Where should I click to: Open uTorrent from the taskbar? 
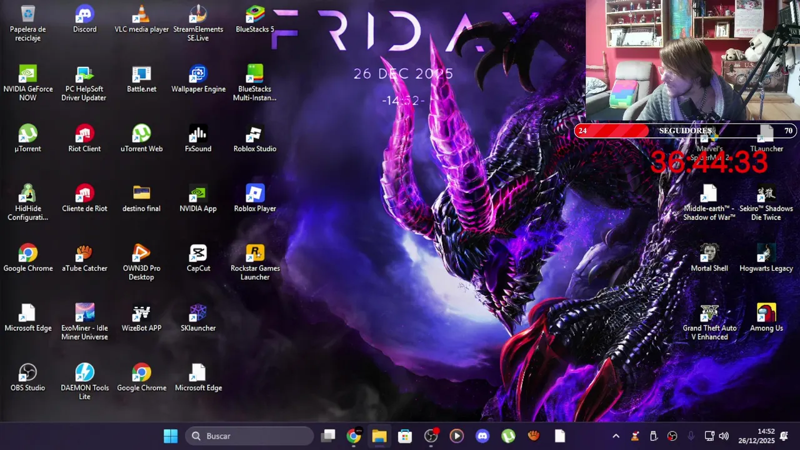(508, 436)
